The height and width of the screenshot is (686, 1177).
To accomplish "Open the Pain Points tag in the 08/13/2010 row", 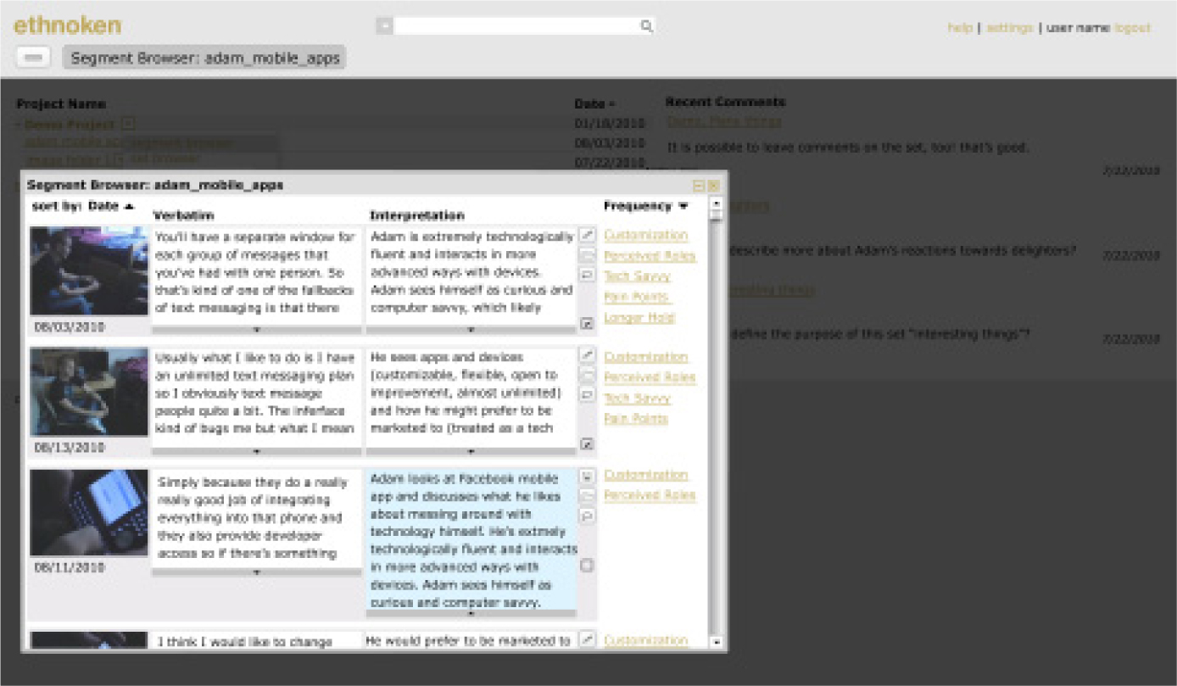I will [636, 419].
